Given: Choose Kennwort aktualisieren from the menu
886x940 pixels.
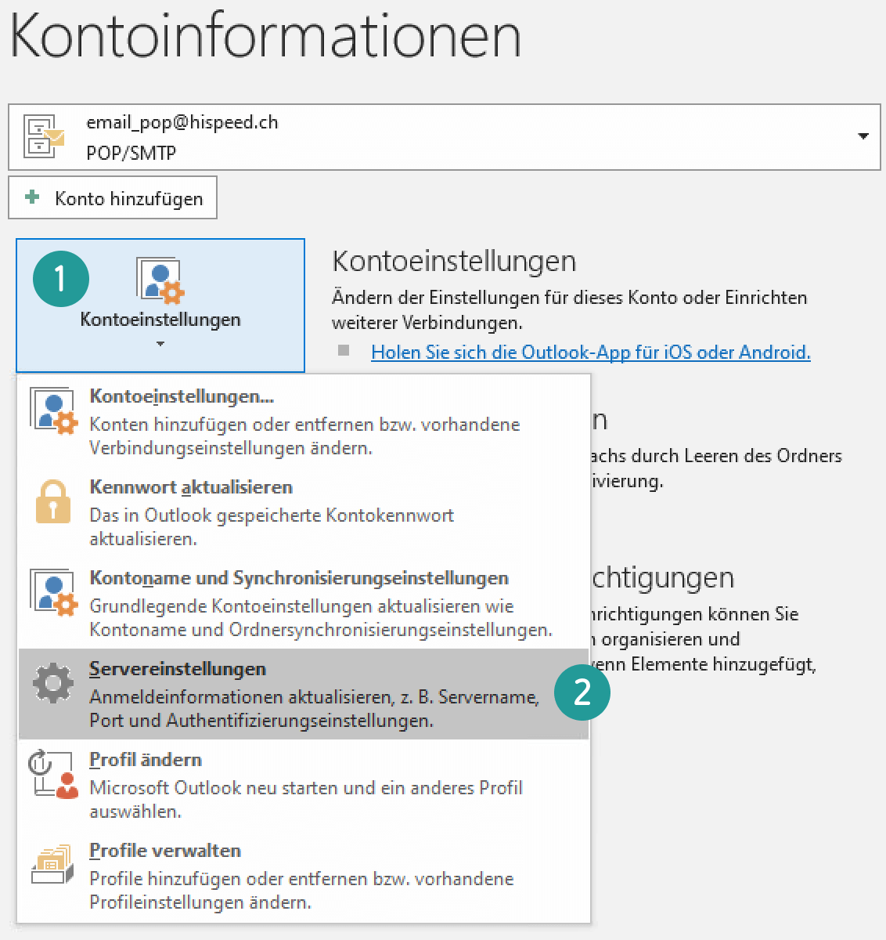Looking at the screenshot, I should (304, 512).
